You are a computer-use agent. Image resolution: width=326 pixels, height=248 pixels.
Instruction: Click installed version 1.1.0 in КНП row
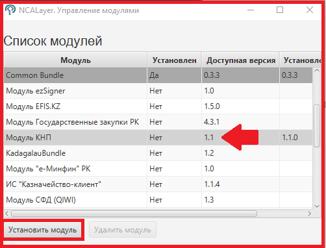pos(296,138)
